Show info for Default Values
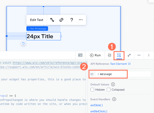The image size is (154, 113). [113, 84]
